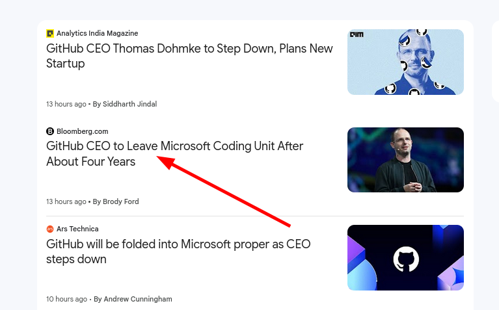Open headline about Thomas Dohmke stepping down
The height and width of the screenshot is (310, 499).
coord(189,56)
